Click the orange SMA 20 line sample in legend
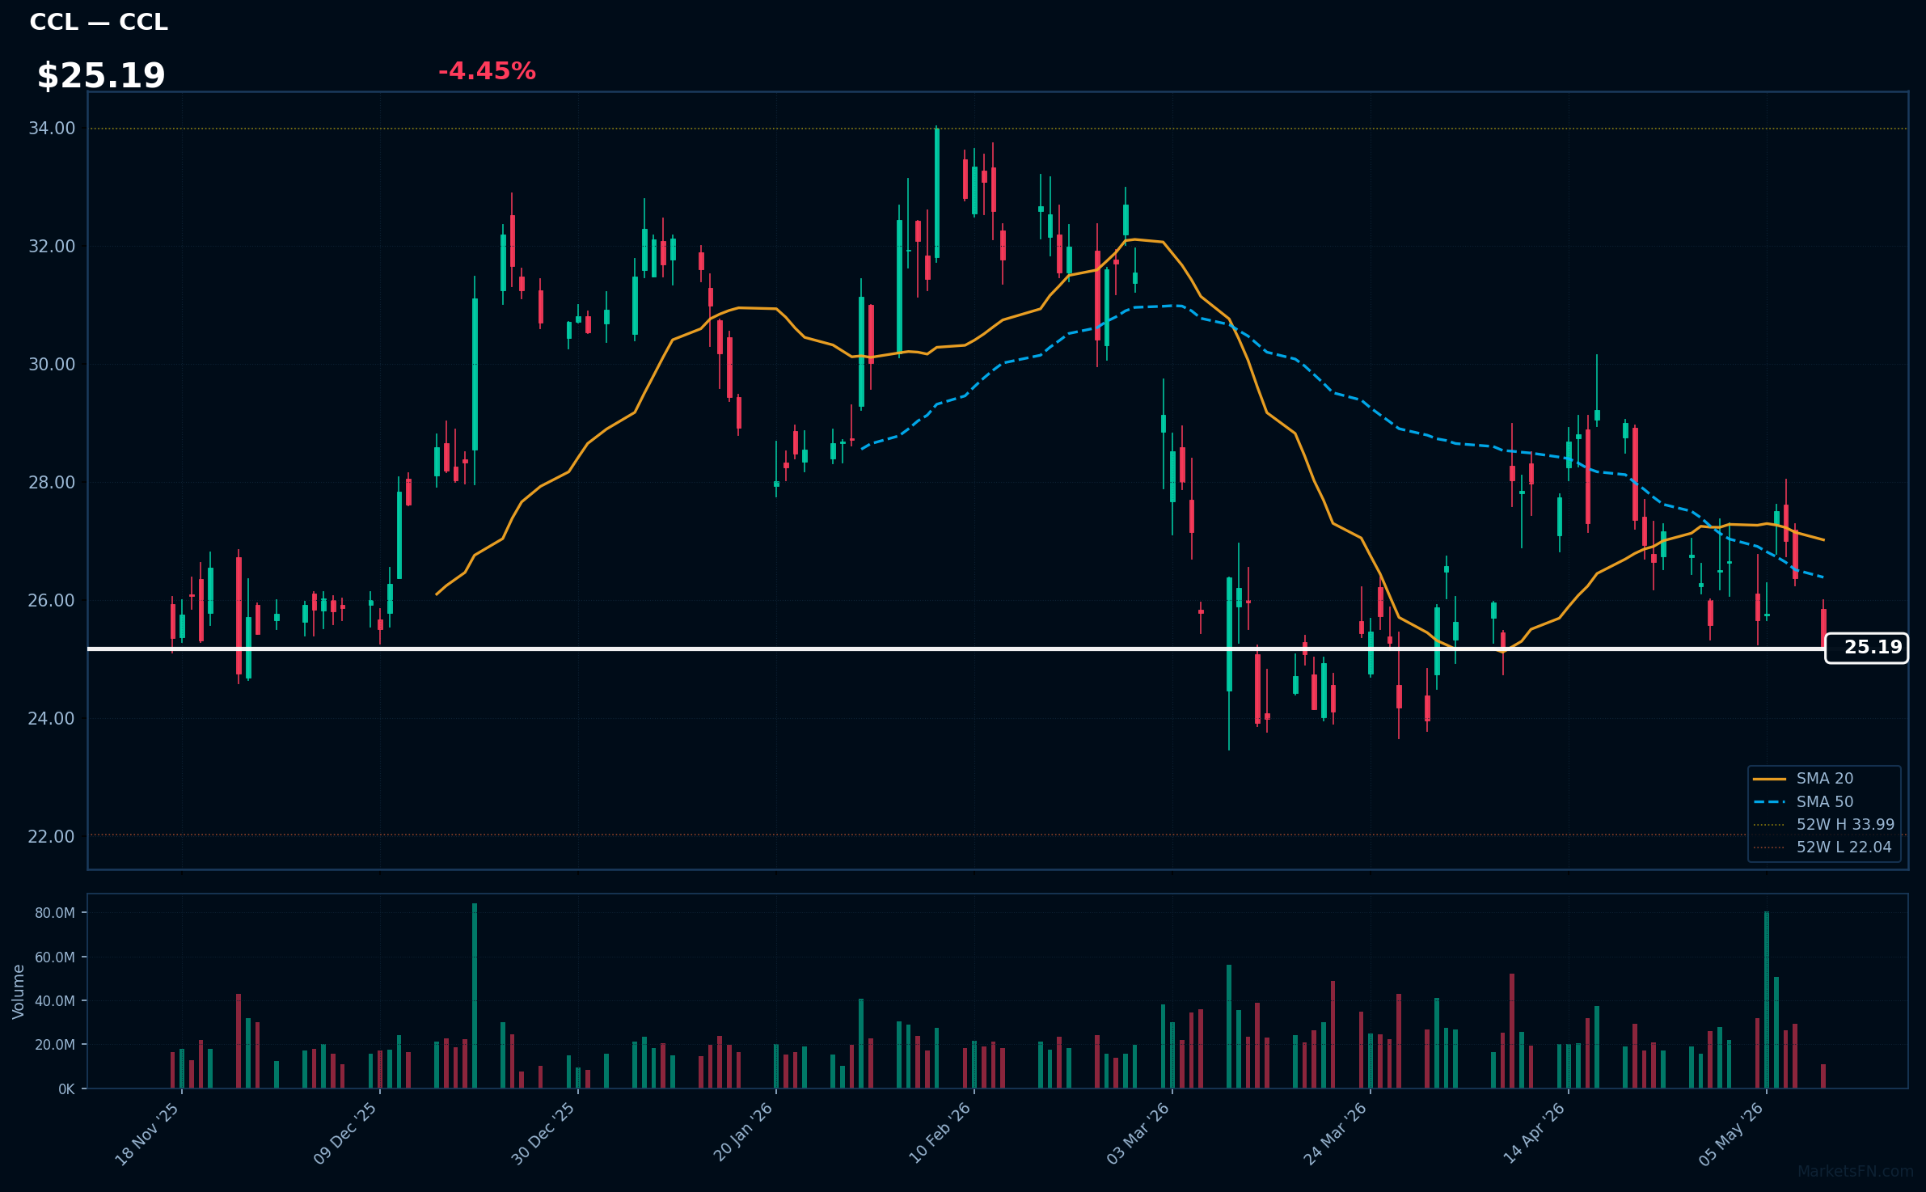1926x1192 pixels. click(x=1769, y=779)
